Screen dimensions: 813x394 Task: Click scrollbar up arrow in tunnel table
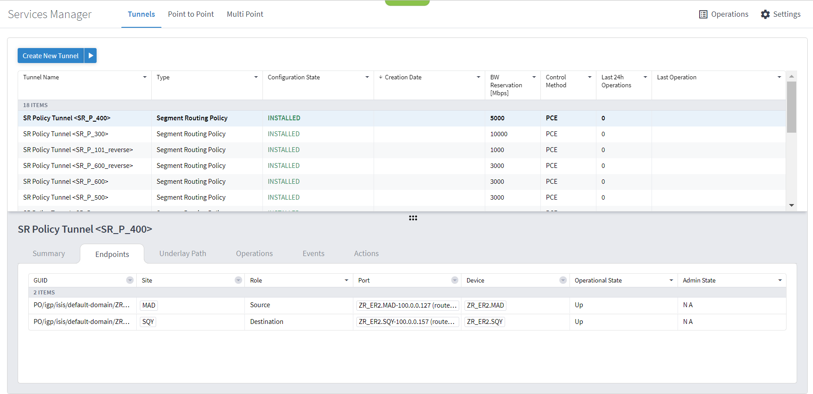[x=791, y=76]
